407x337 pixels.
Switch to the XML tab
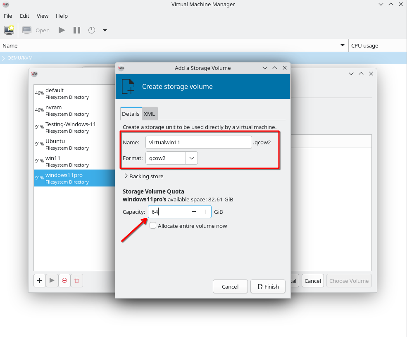point(149,114)
